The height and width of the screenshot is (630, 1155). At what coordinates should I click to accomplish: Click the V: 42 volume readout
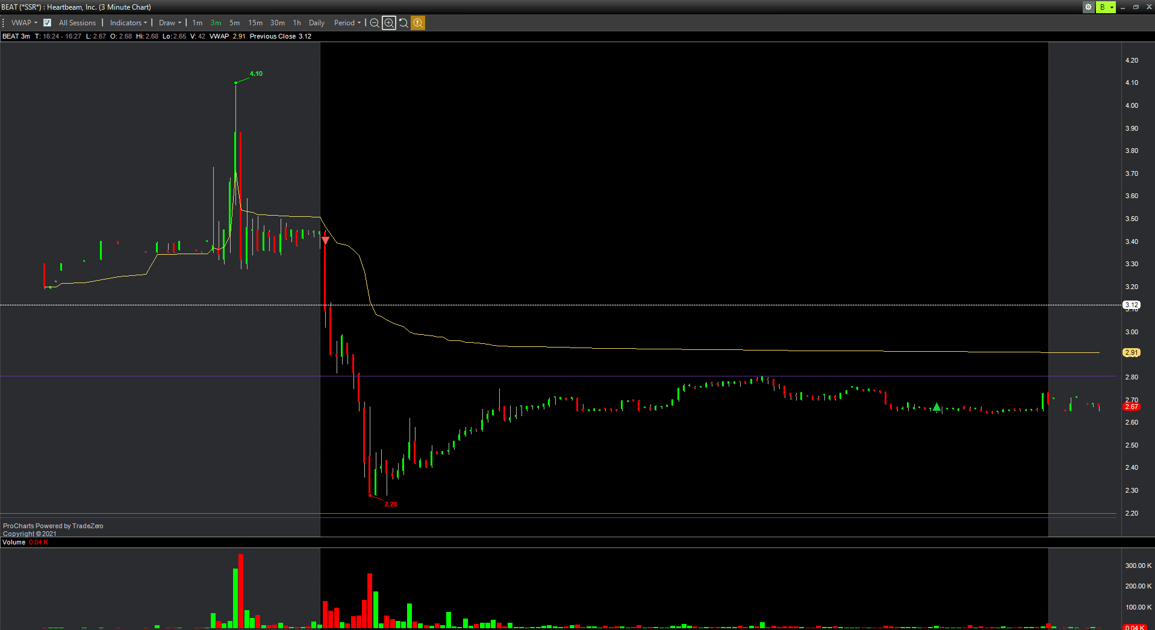pos(198,36)
